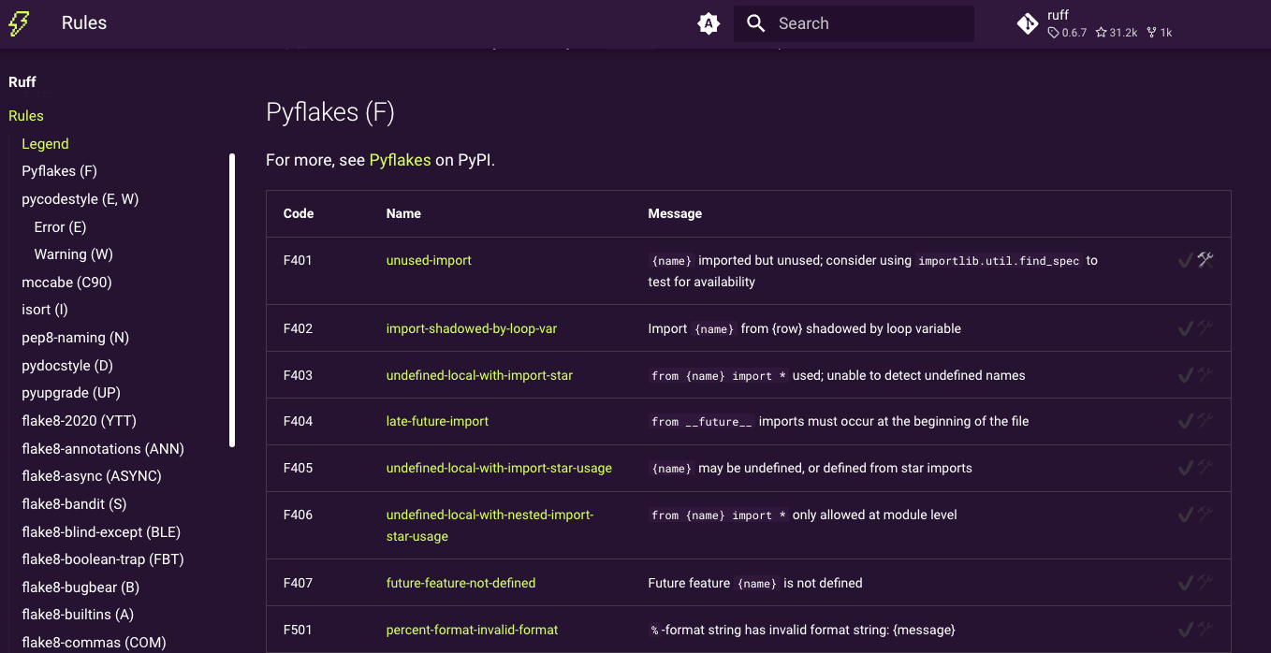Click the Name column header
1271x653 pixels.
[x=403, y=213]
